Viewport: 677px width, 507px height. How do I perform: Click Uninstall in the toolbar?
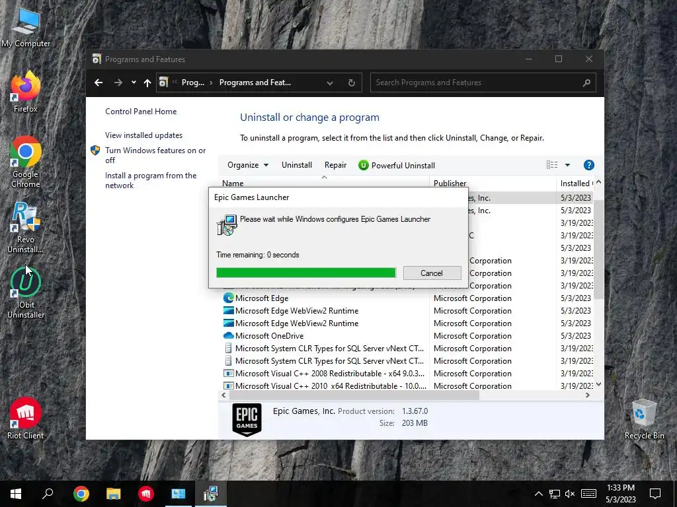297,165
